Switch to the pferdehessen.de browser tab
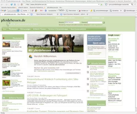 tap(15, 14)
